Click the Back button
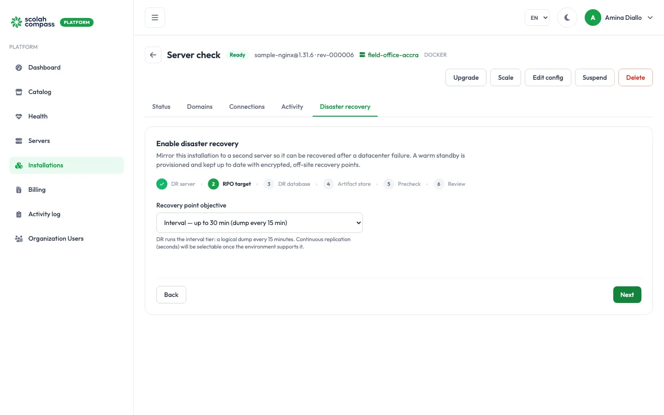This screenshot has height=415, width=664. click(171, 295)
